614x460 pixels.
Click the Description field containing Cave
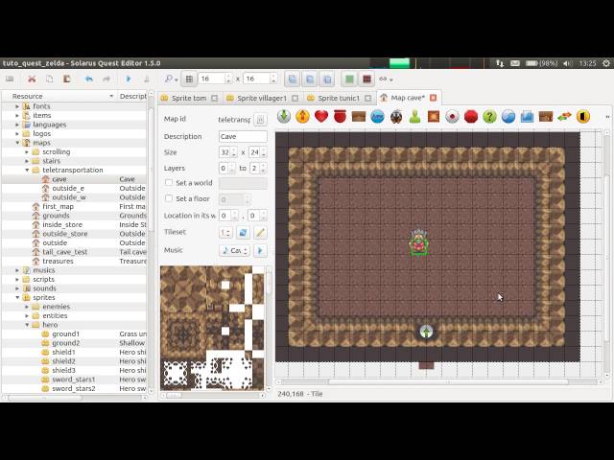click(x=243, y=136)
